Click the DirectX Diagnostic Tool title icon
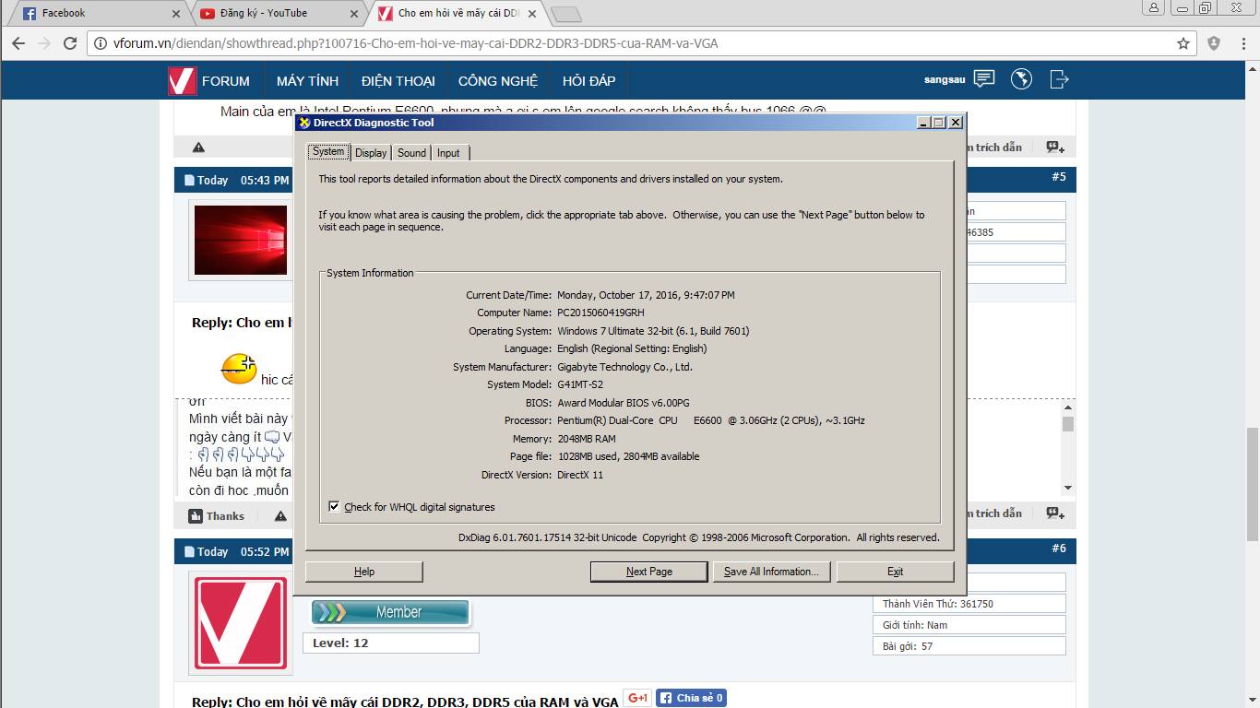This screenshot has height=708, width=1260. point(304,123)
